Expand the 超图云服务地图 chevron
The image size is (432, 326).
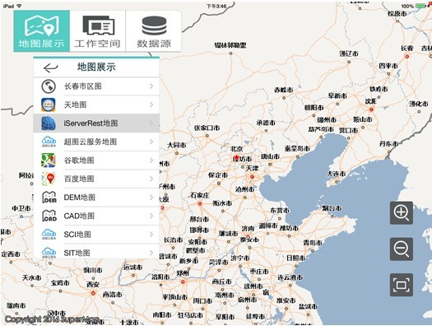151,142
